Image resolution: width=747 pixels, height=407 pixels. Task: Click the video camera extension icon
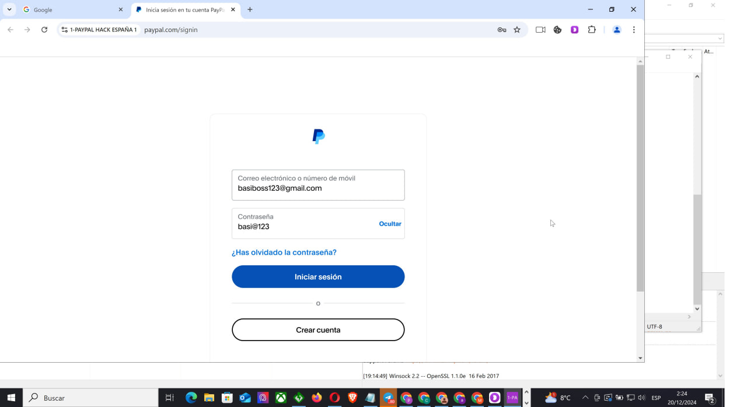(x=540, y=30)
